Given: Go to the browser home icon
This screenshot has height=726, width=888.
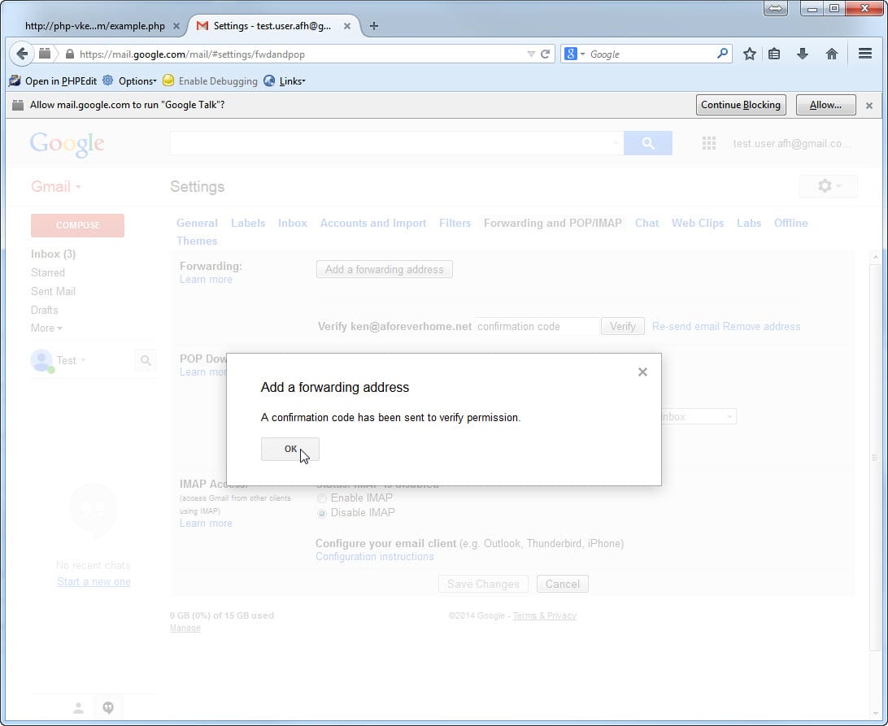Looking at the screenshot, I should (831, 54).
